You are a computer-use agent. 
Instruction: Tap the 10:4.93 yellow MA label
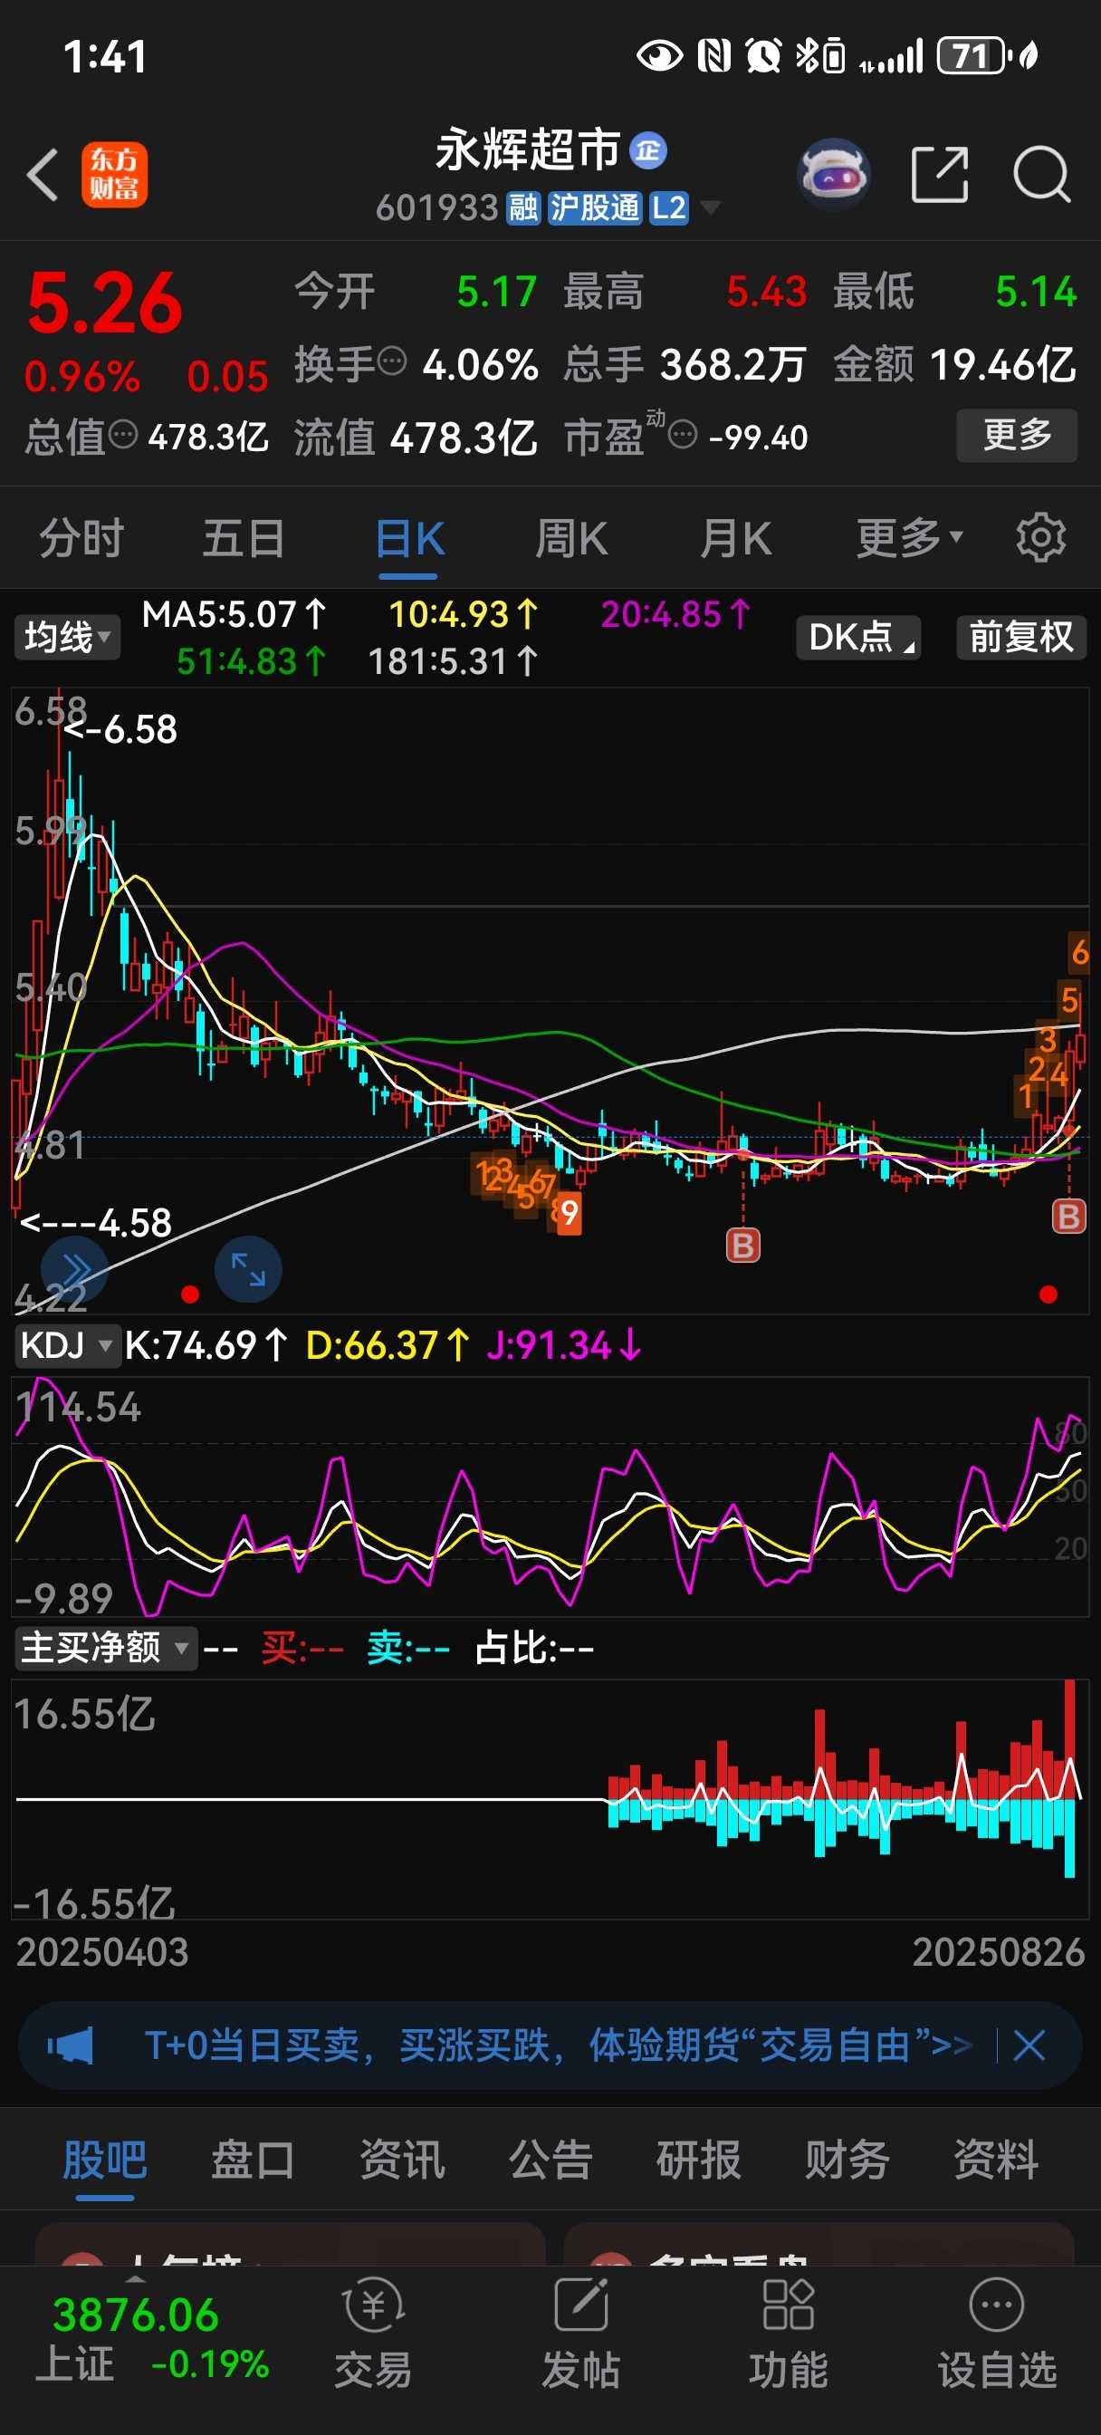click(x=464, y=615)
